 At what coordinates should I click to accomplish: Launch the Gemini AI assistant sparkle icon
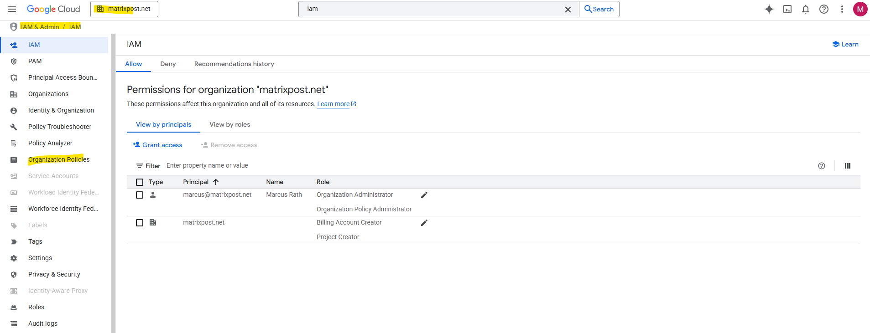[x=769, y=9]
